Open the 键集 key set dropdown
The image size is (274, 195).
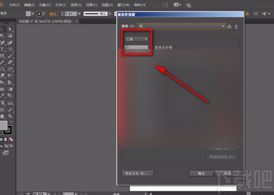[181, 26]
